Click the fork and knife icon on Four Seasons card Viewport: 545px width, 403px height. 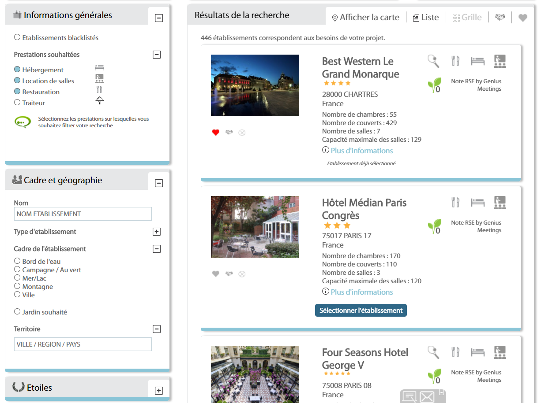tap(455, 352)
